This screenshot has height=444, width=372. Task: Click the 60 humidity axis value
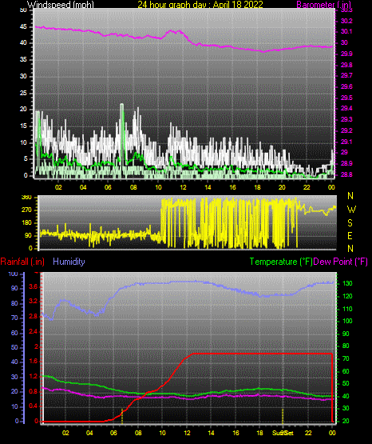pyautogui.click(x=14, y=333)
